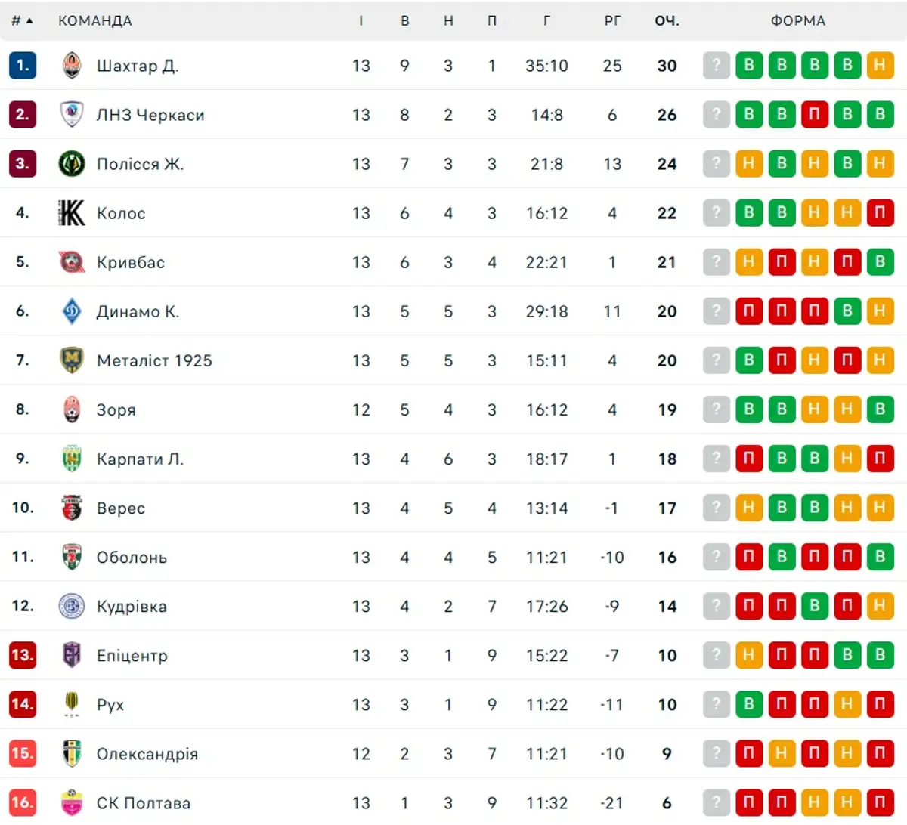
Task: Click the Шахтар Д. team logo
Action: [x=72, y=66]
